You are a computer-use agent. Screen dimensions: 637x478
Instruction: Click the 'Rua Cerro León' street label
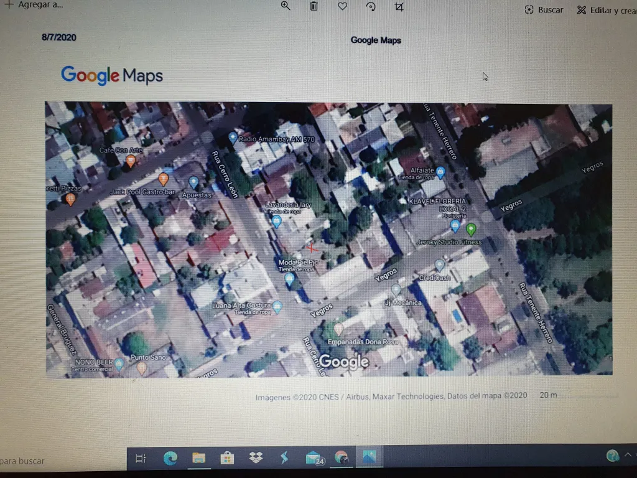point(225,174)
